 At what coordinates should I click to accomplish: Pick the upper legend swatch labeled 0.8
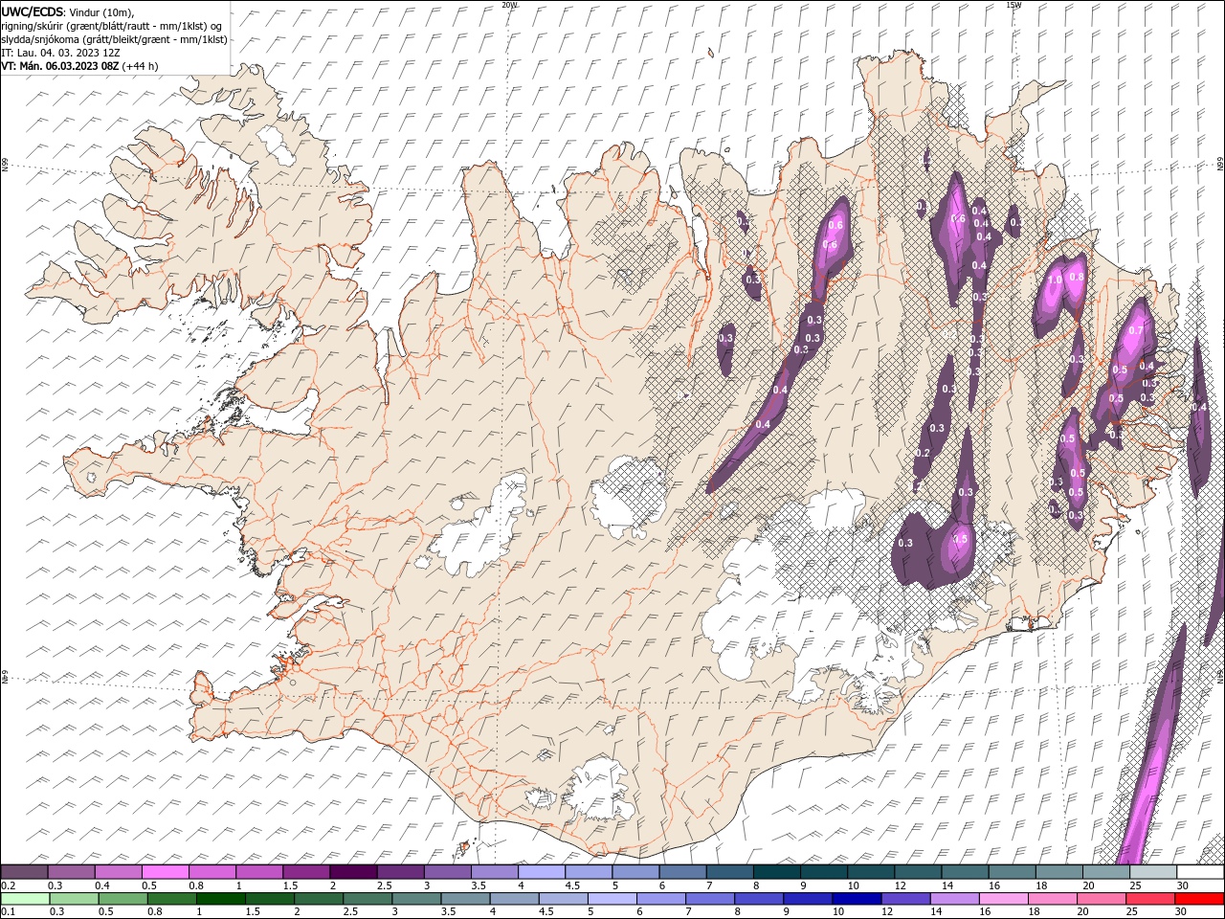tap(212, 872)
